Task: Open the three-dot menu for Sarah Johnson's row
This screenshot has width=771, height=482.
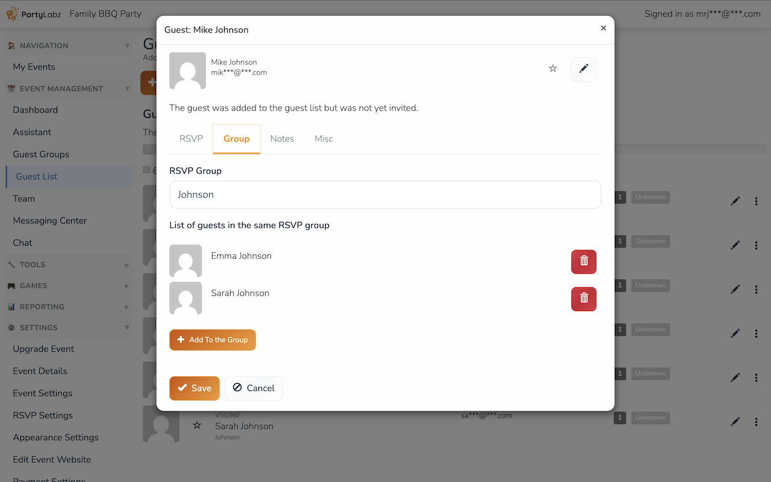Action: 757,422
